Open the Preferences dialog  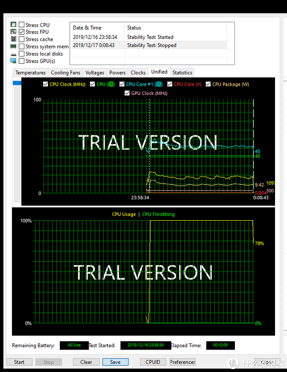(x=183, y=362)
